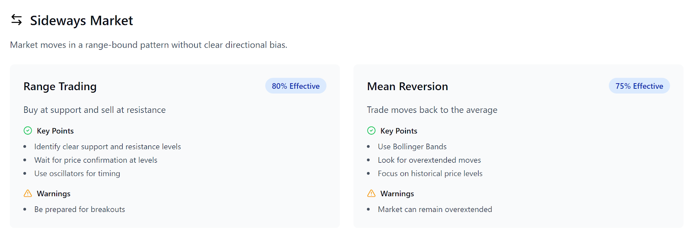Click 'Buy at support and sell at resistance'

point(95,110)
